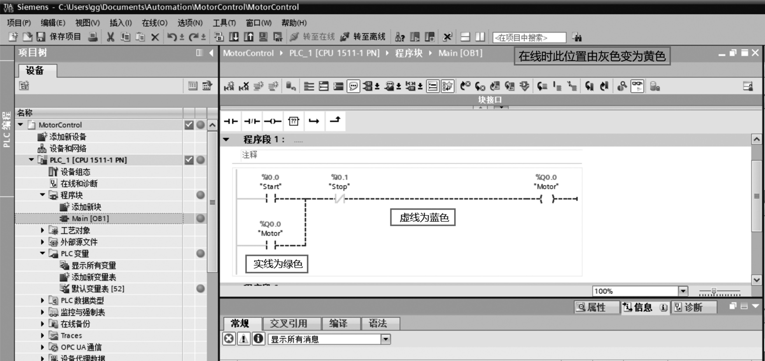Click the 转至离线 button
Screen dimensions: 765x361
click(x=363, y=37)
